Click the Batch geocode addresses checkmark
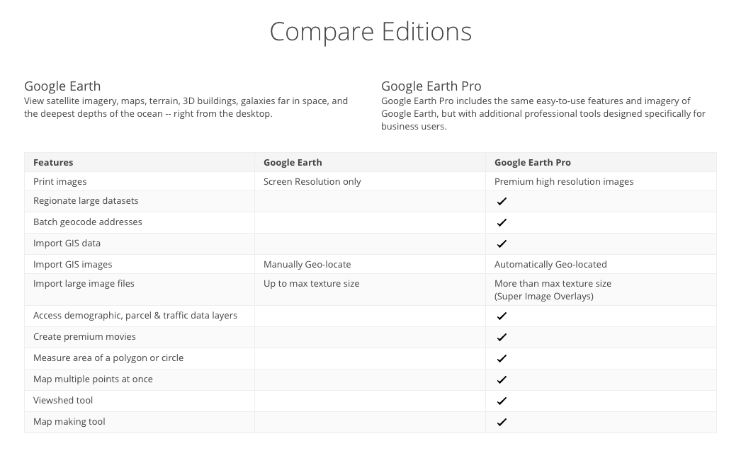The width and height of the screenshot is (746, 458). 502,223
